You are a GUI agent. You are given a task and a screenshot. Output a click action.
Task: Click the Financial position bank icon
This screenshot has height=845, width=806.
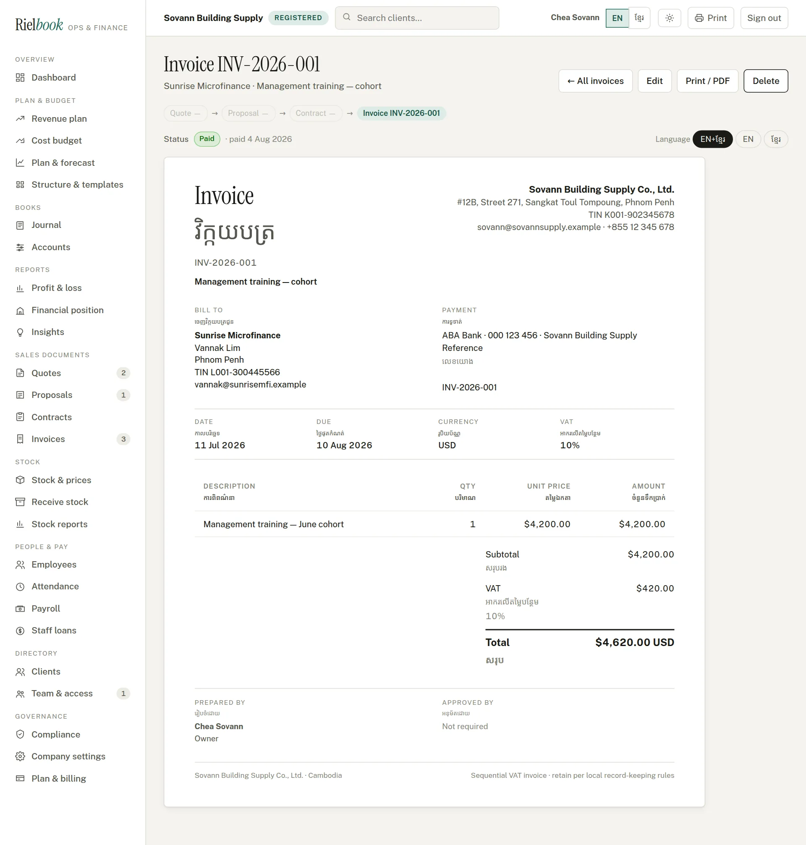[x=20, y=311]
